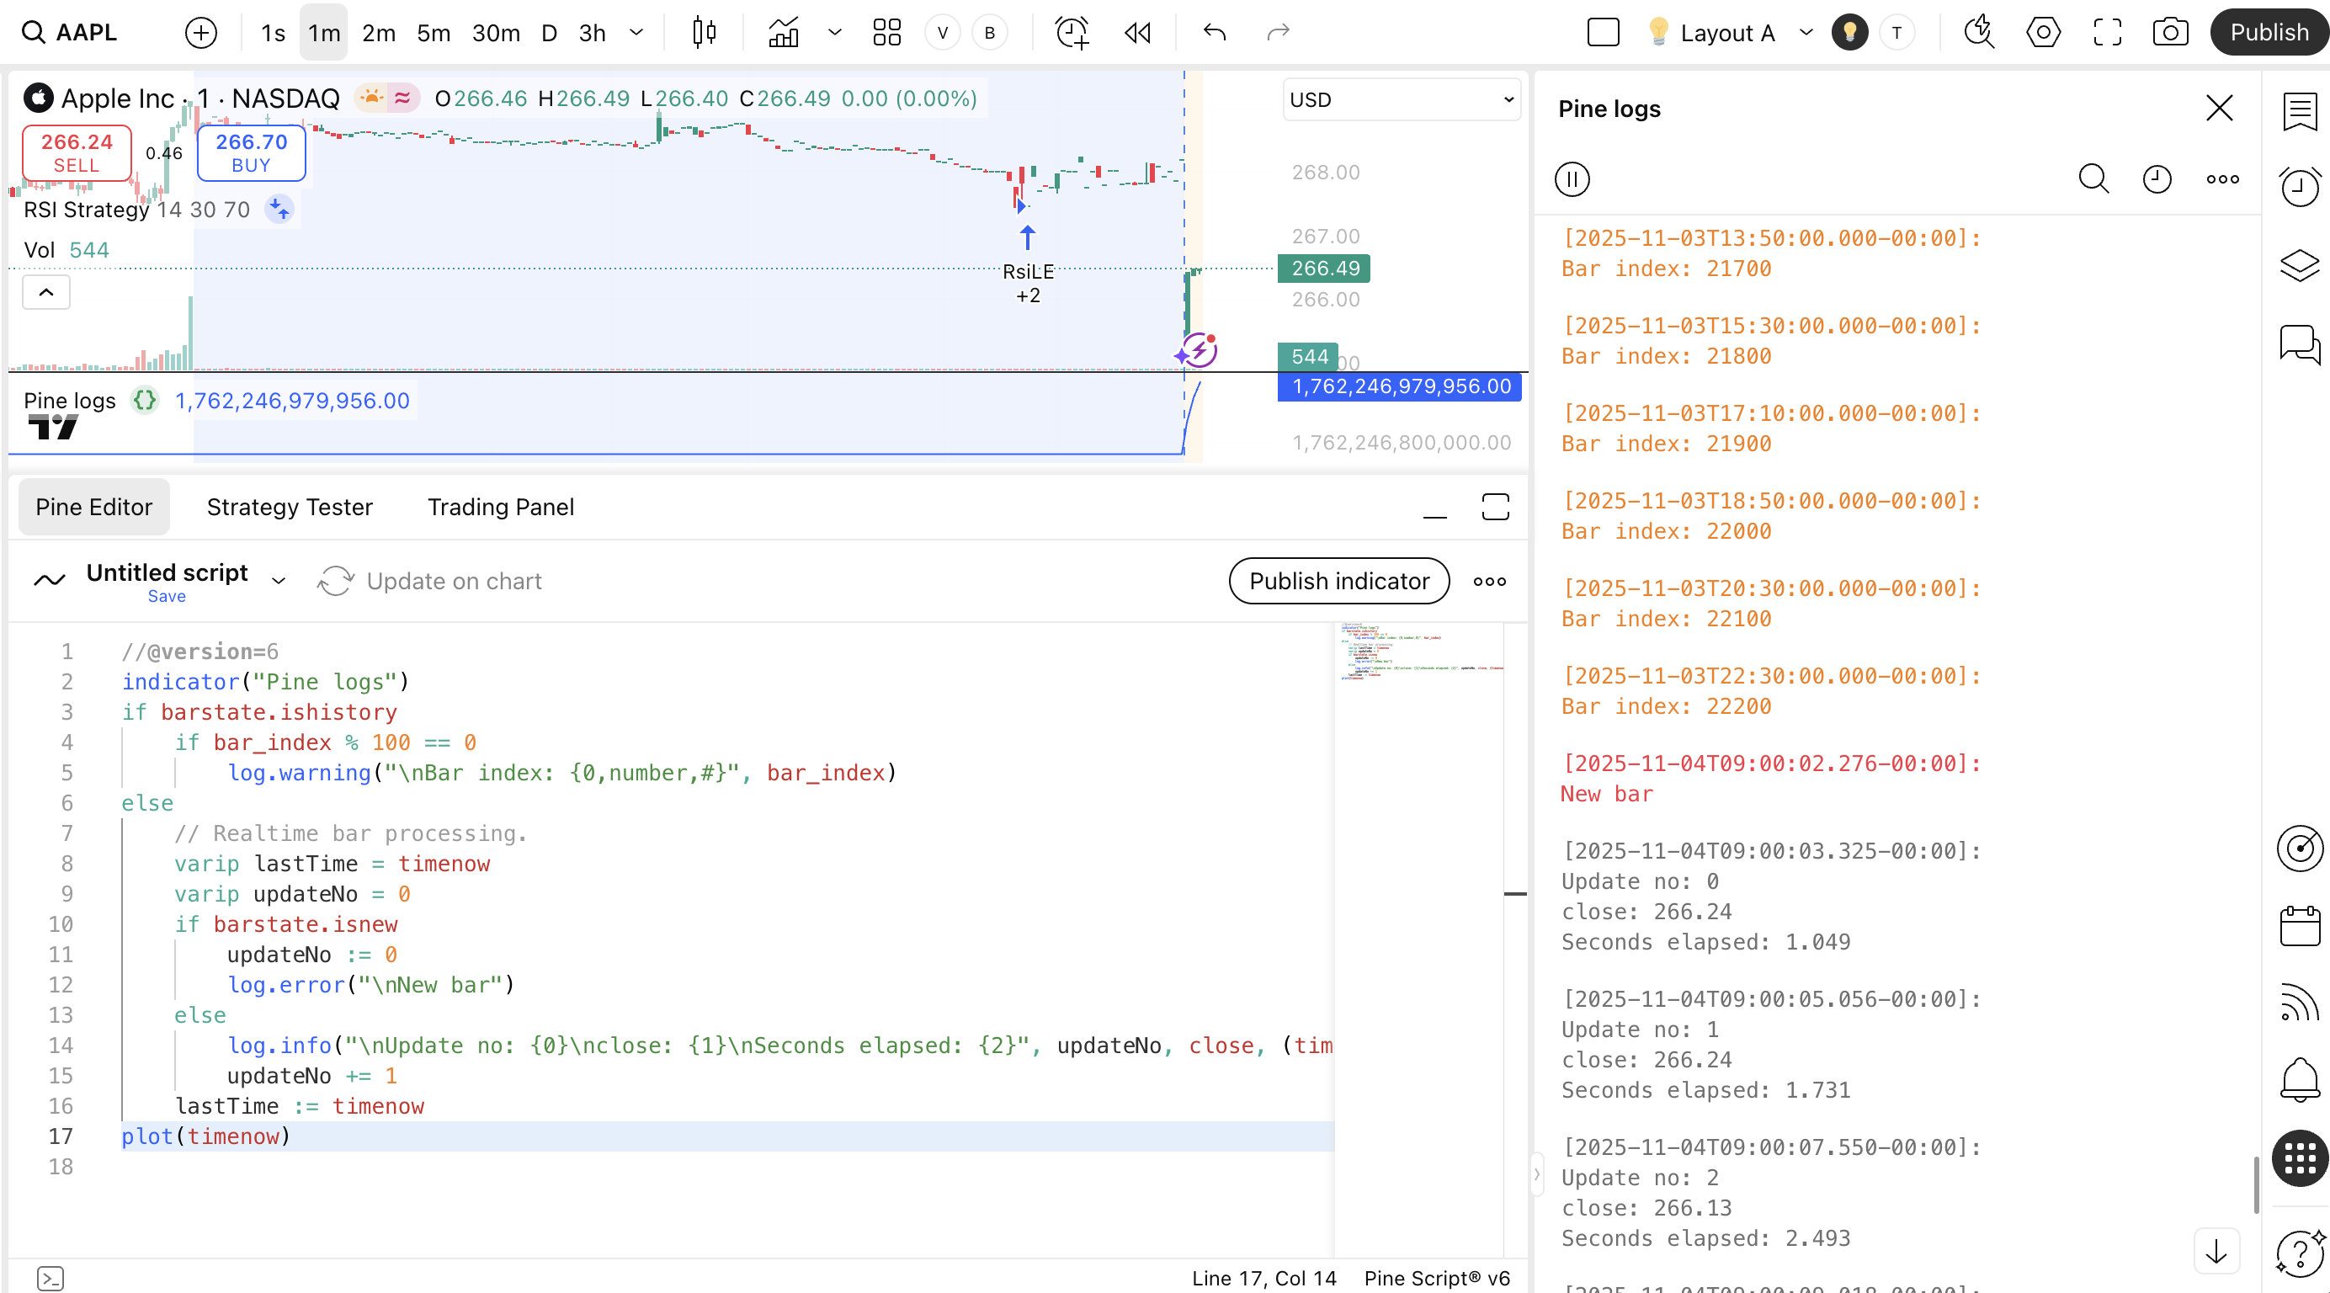Open the USD currency dropdown
The height and width of the screenshot is (1293, 2330).
1401,99
